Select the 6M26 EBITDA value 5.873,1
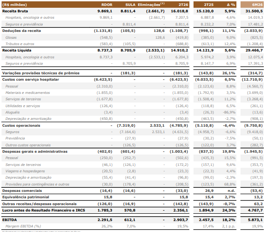Screen dimensions: 267x232 tap(255, 220)
